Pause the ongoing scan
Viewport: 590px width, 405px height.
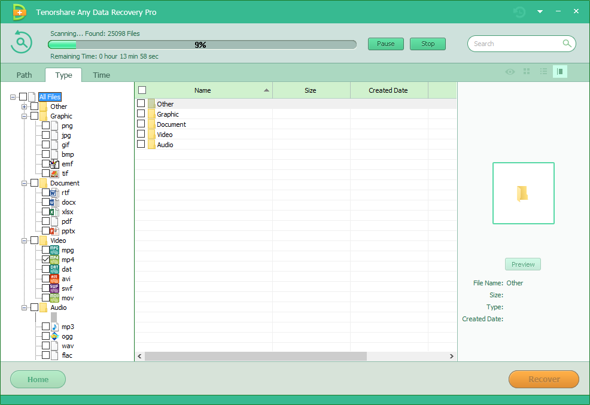tap(385, 44)
